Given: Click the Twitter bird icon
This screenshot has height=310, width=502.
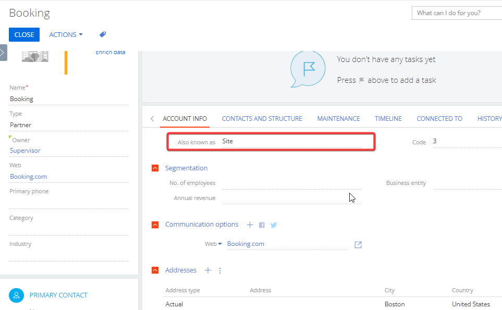Looking at the screenshot, I should (273, 225).
